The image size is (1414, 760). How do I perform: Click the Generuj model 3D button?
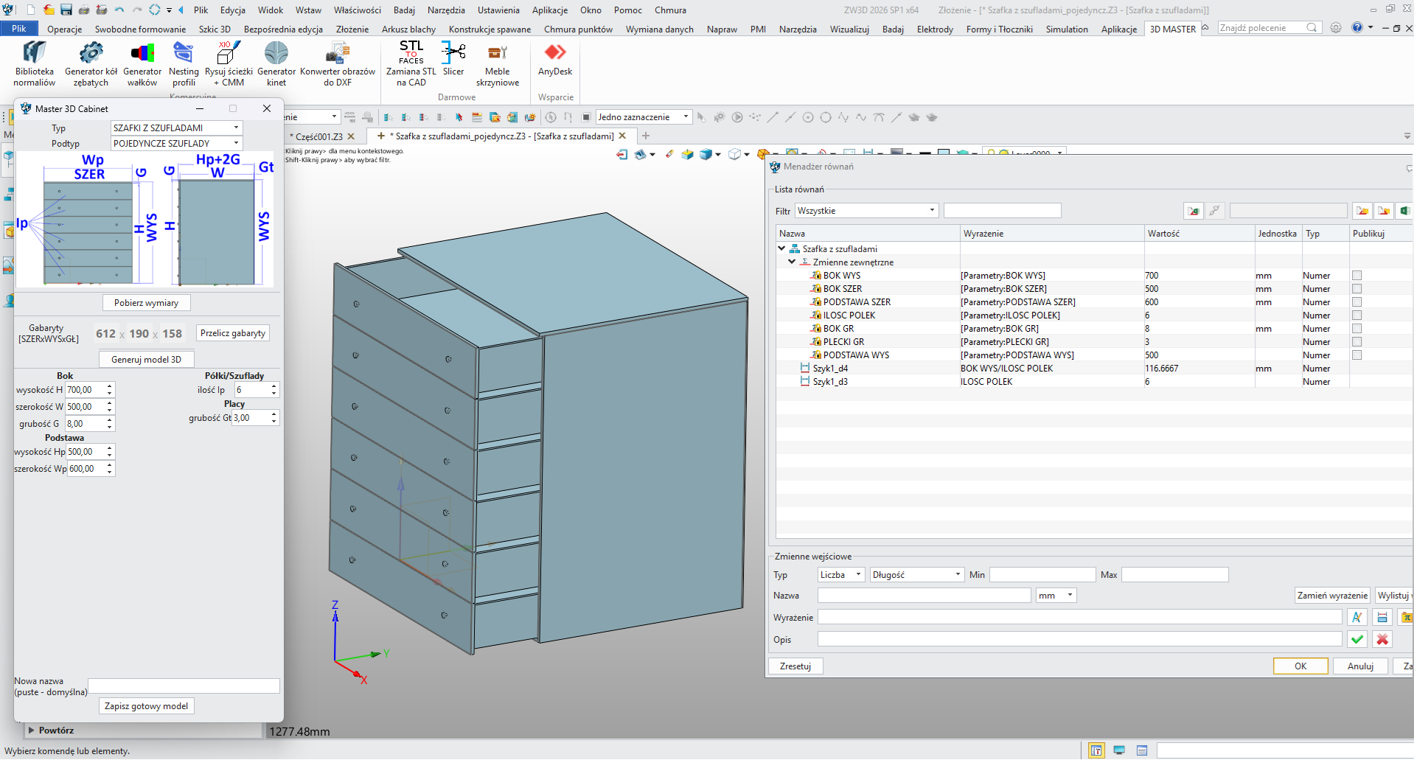(146, 360)
